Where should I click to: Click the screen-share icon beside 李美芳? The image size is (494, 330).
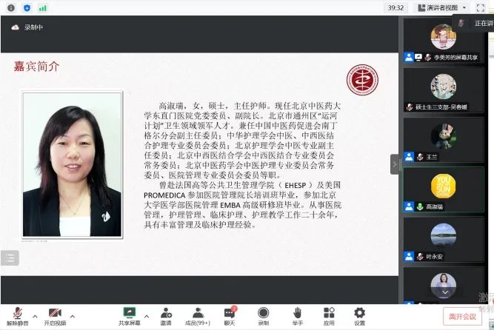(x=418, y=57)
